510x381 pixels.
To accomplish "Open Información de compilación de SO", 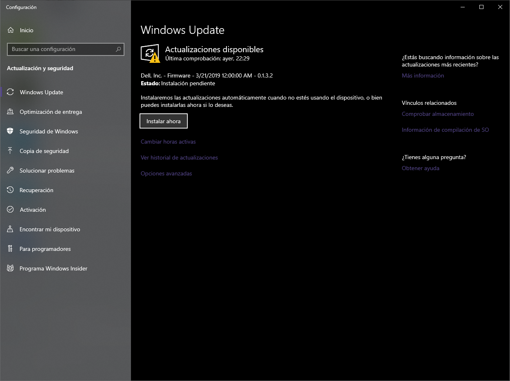I will click(x=445, y=130).
